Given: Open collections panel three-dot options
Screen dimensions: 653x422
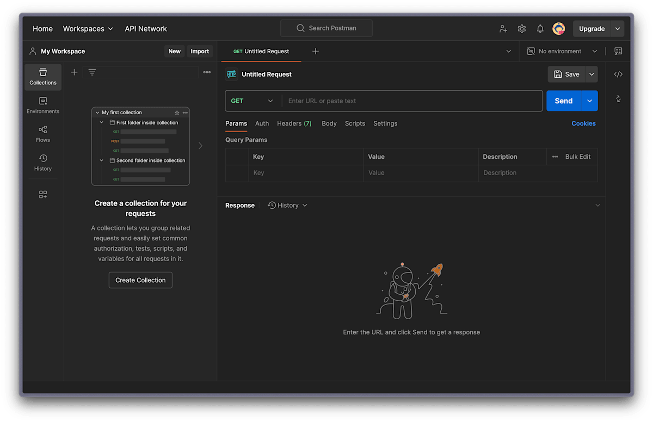Looking at the screenshot, I should [207, 72].
